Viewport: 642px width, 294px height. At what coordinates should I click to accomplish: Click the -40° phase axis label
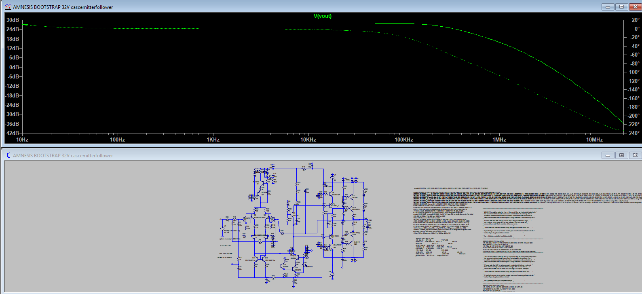point(635,46)
